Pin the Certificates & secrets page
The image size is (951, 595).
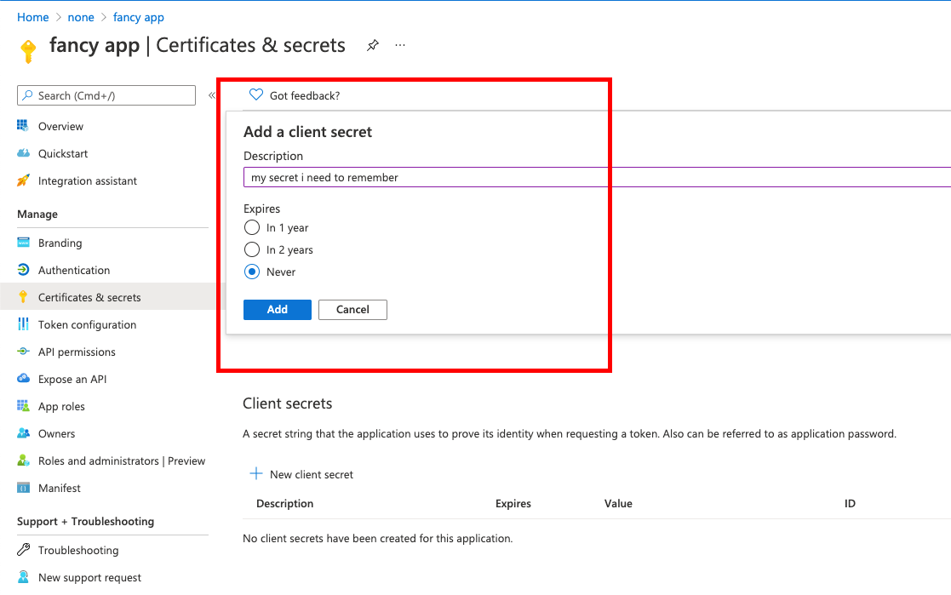[x=372, y=45]
